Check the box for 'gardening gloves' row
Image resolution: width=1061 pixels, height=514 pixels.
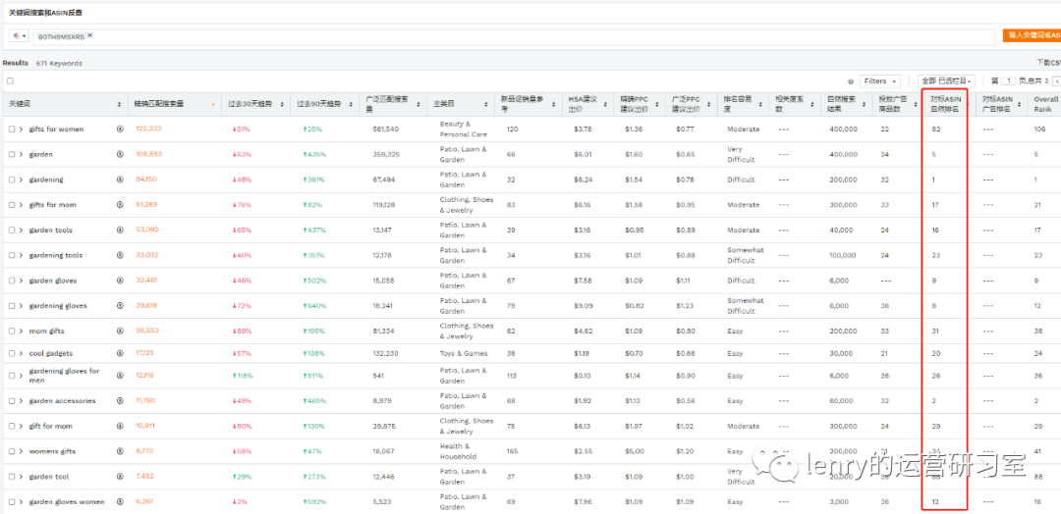coord(12,306)
